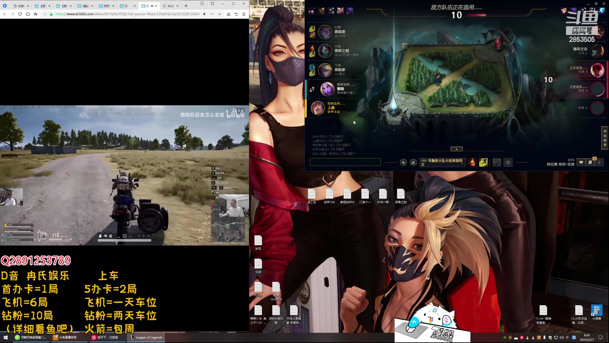Viewport: 609px width, 343px height.
Task: Expand the 101 rune page dropdown
Action: [x=442, y=163]
